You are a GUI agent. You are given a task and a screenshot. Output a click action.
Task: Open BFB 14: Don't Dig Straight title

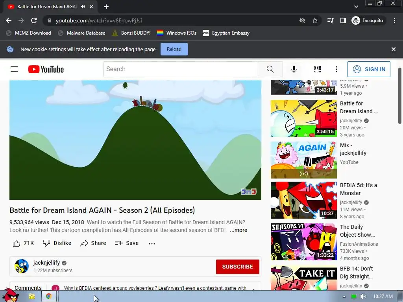point(357,273)
